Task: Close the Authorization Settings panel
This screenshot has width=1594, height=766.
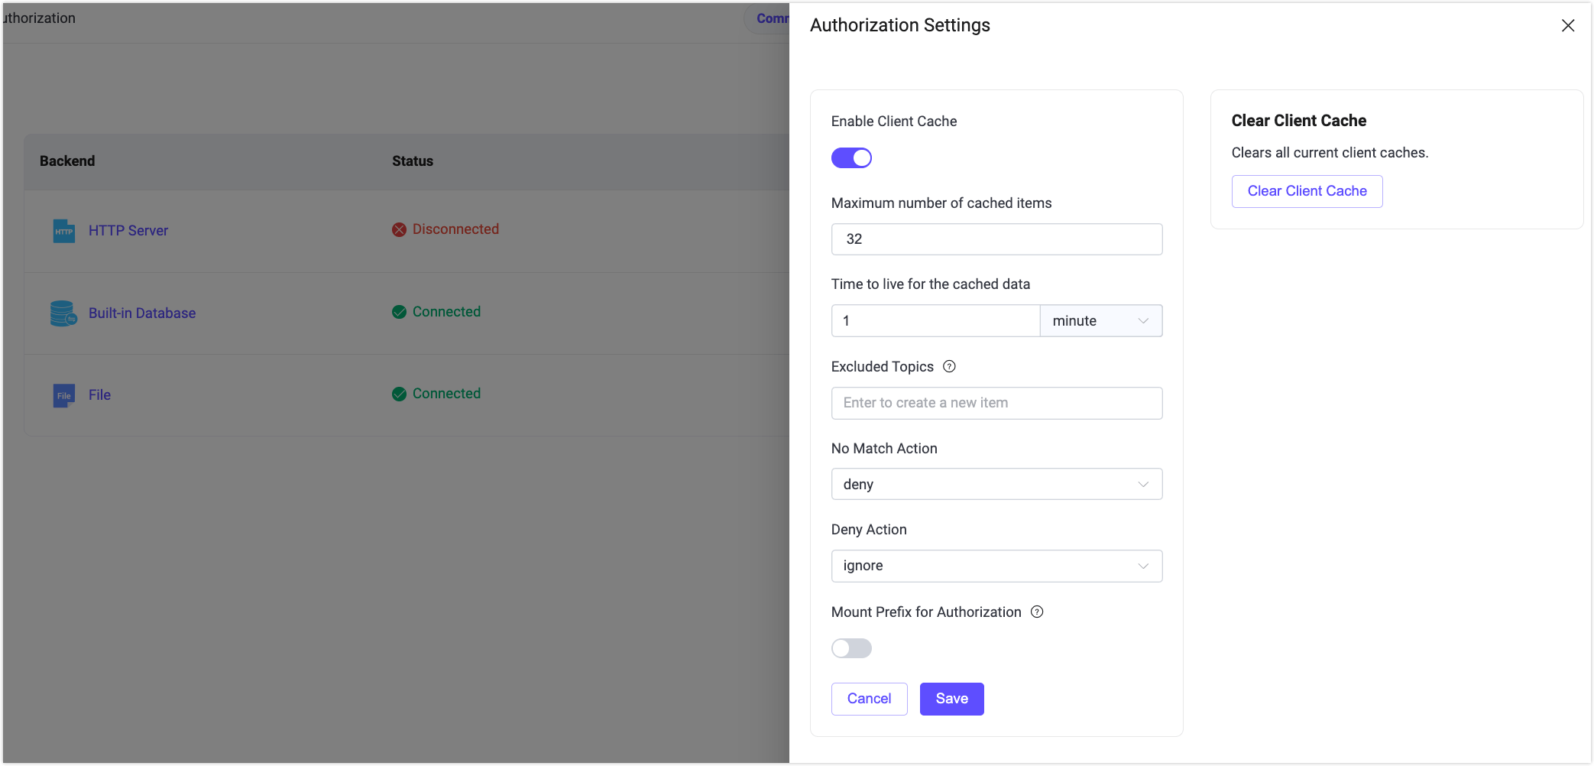Action: click(x=1568, y=25)
